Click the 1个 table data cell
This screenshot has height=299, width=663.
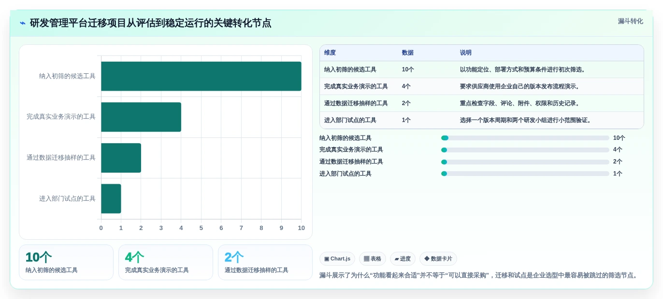[406, 120]
